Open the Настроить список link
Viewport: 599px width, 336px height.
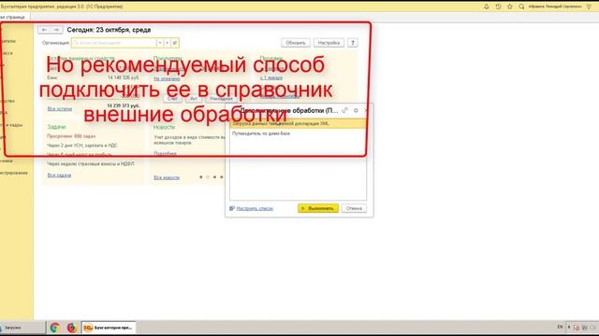[x=255, y=208]
